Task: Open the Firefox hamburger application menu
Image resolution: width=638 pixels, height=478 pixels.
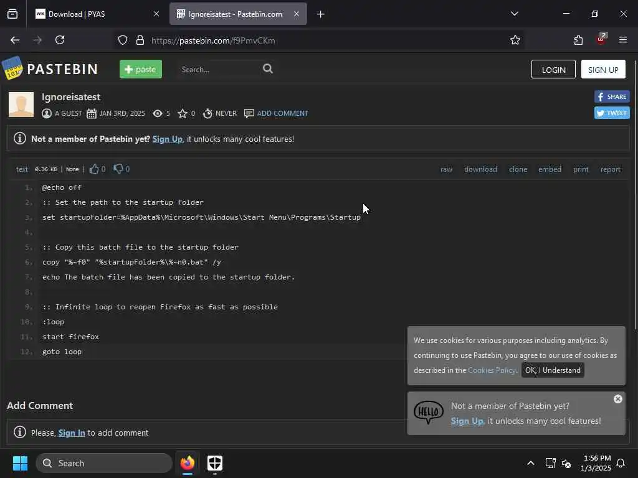Action: [623, 40]
